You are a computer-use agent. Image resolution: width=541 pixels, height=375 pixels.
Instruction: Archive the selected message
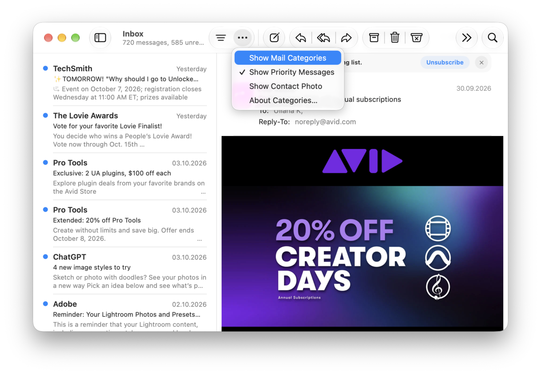[374, 38]
